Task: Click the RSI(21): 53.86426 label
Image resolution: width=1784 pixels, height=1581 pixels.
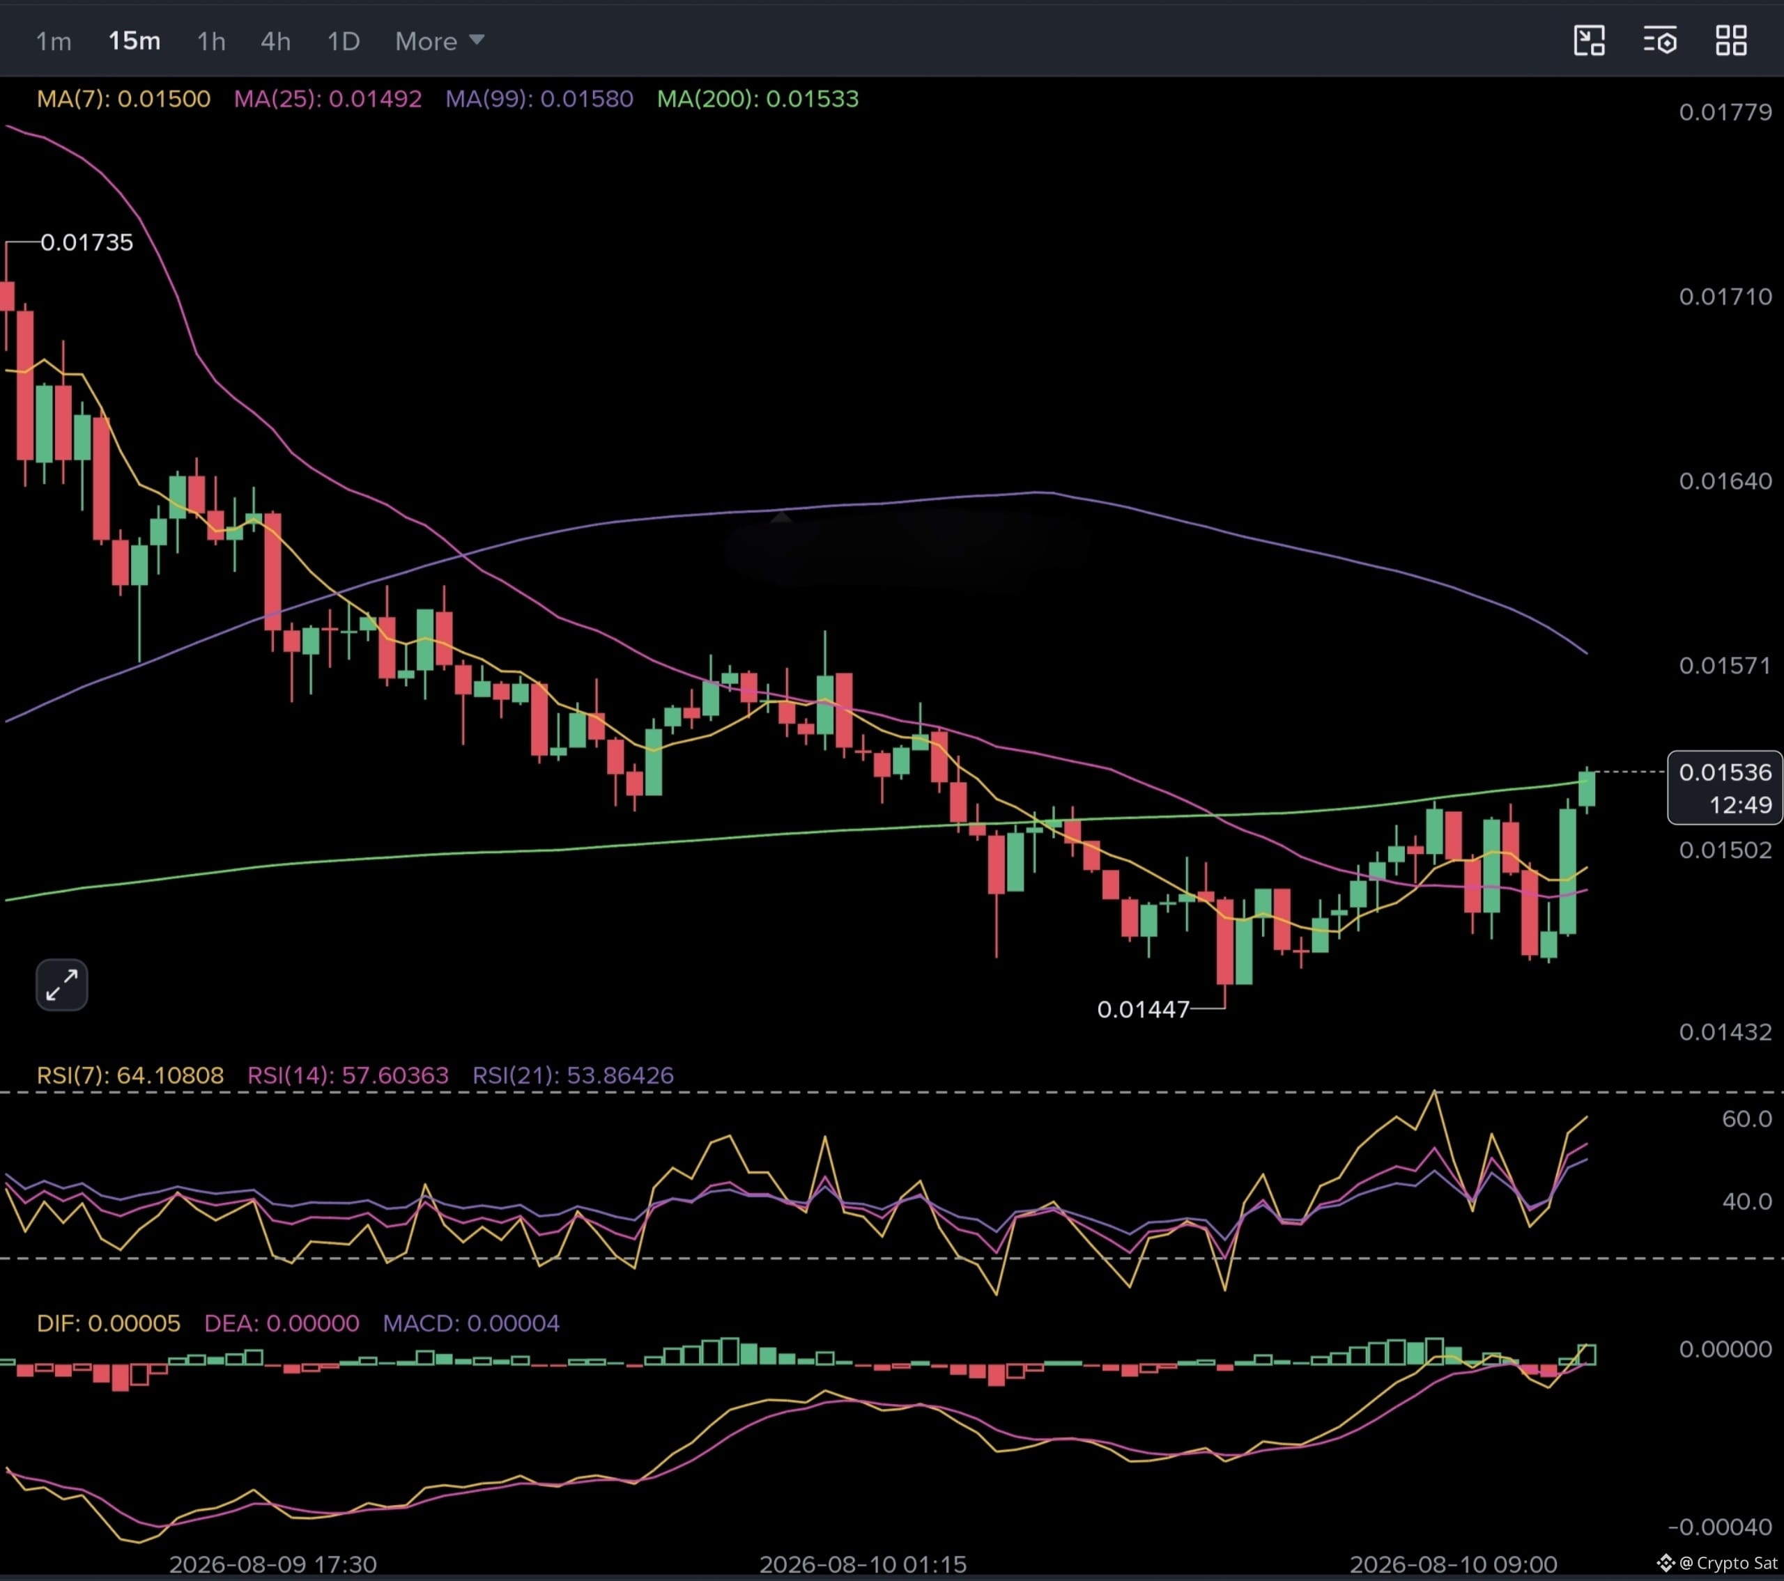Action: (x=573, y=1075)
